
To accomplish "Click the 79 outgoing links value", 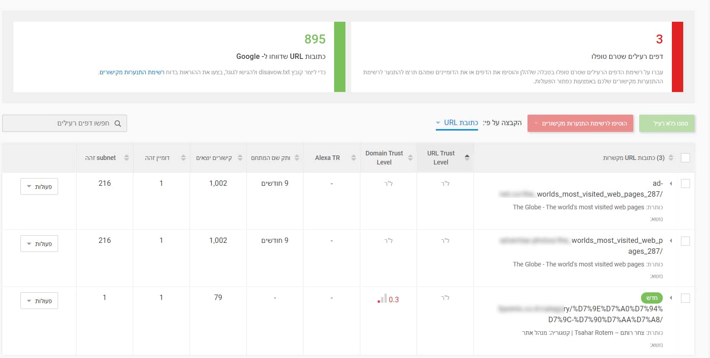I will coord(218,298).
